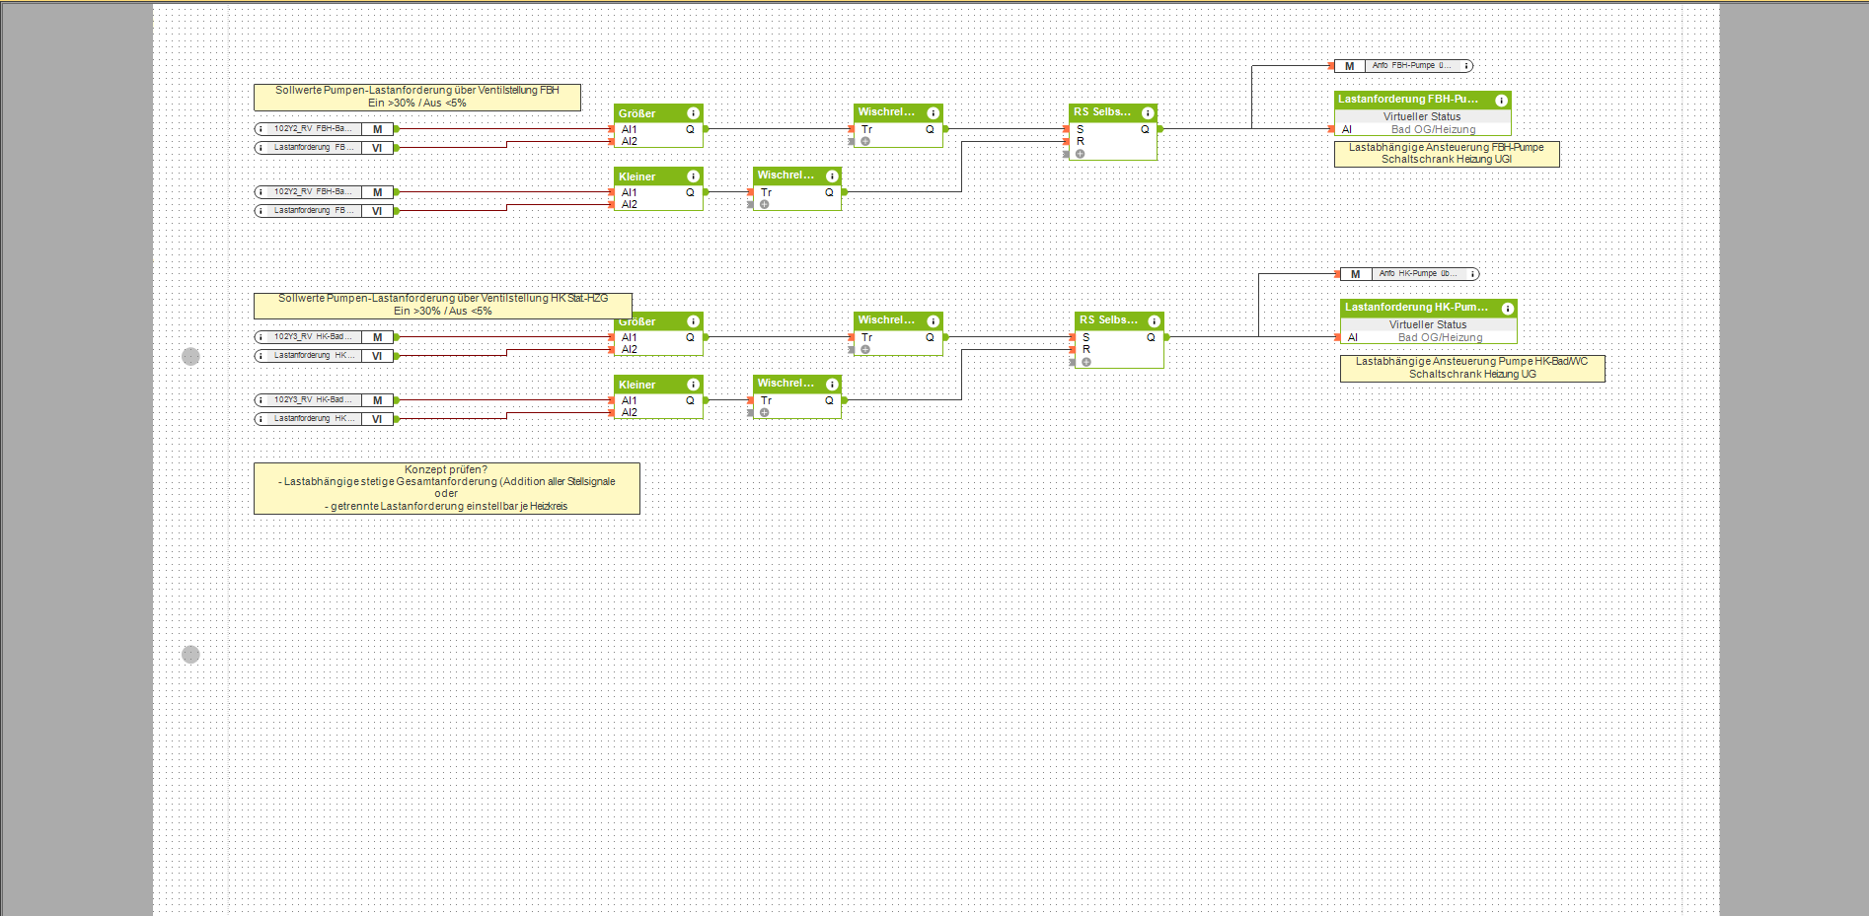Click AI2 input of HK Kleiner block
1869x916 pixels.
click(629, 412)
